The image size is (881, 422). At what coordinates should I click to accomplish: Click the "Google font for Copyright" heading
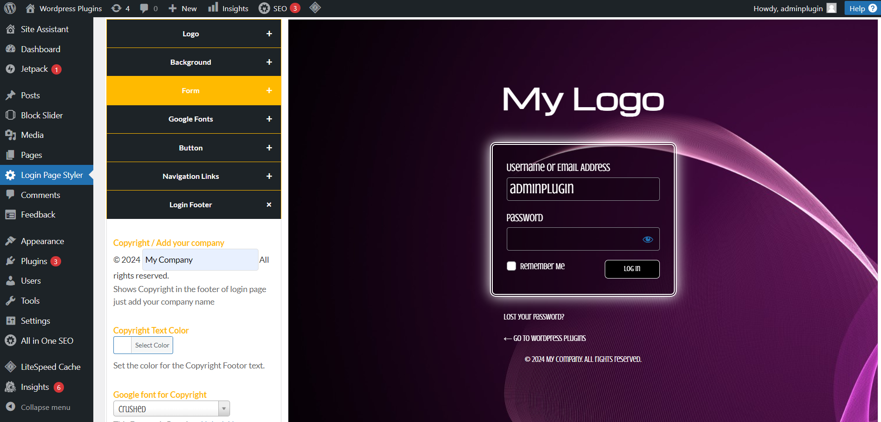pos(160,395)
